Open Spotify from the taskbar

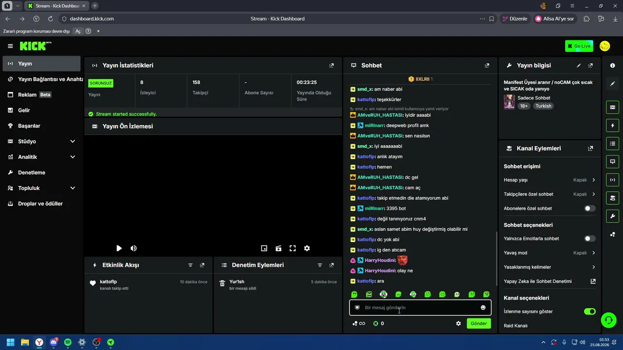68,342
